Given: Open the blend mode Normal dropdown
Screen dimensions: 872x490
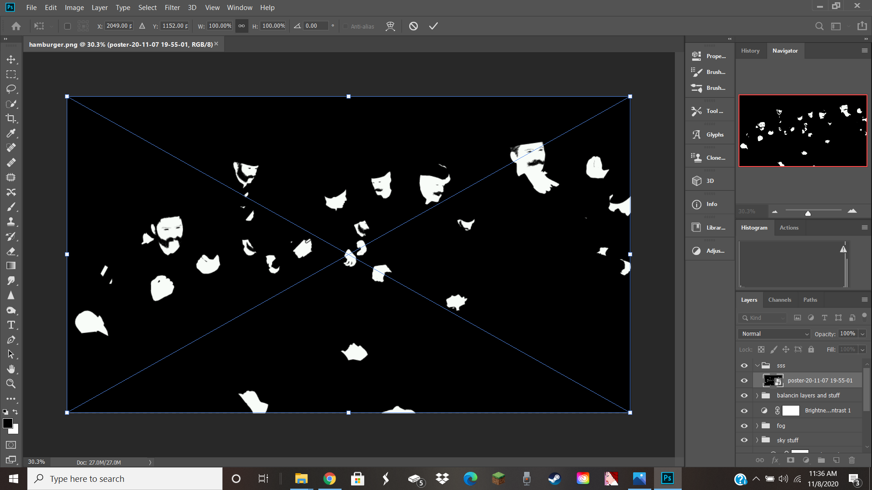Looking at the screenshot, I should [774, 334].
